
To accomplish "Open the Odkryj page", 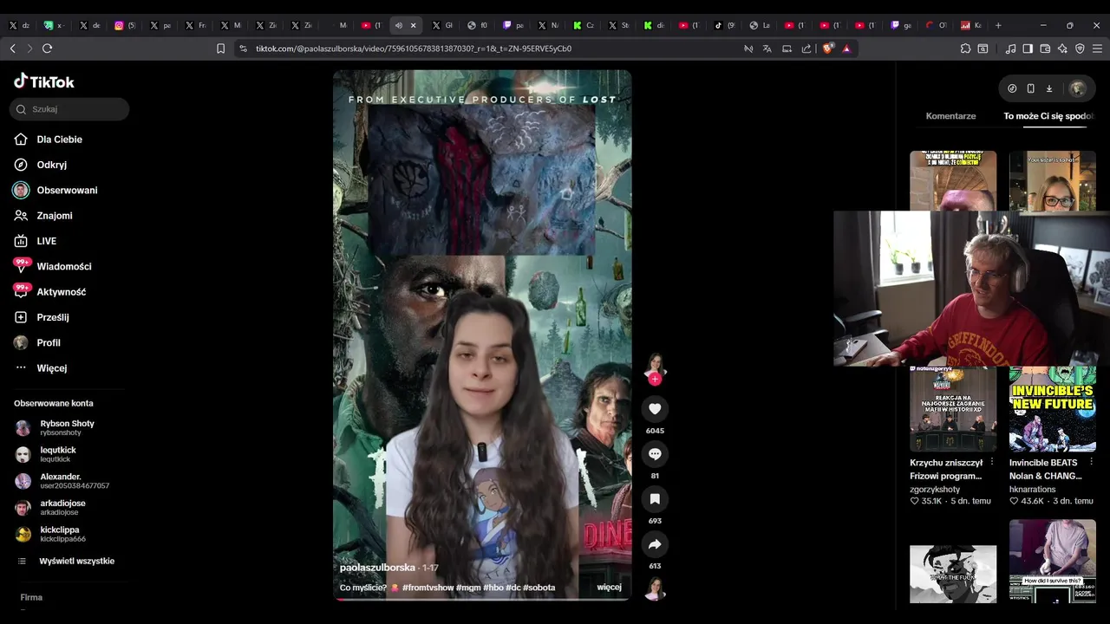I will (51, 165).
